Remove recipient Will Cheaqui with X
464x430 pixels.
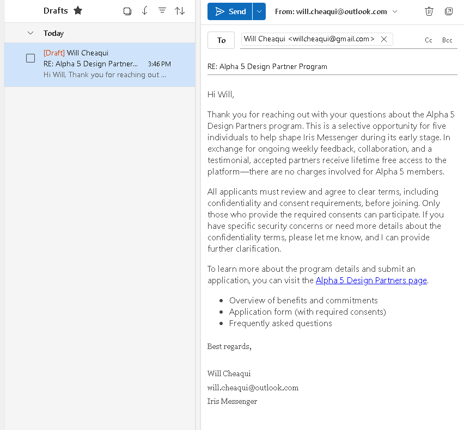tap(384, 39)
